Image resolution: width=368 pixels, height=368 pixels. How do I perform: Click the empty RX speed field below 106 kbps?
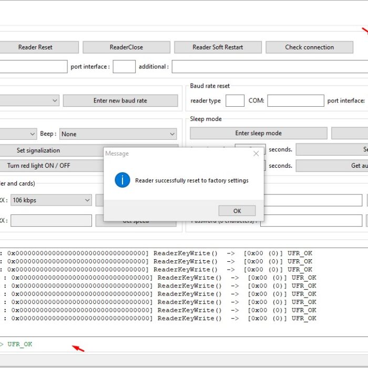coord(51,221)
